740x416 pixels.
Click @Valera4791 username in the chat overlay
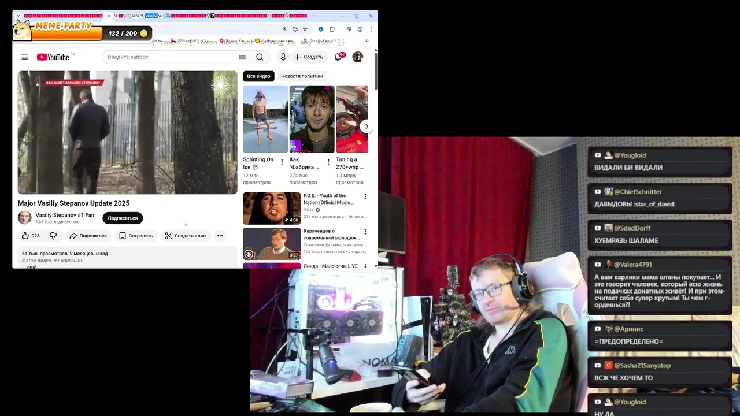[x=632, y=265]
